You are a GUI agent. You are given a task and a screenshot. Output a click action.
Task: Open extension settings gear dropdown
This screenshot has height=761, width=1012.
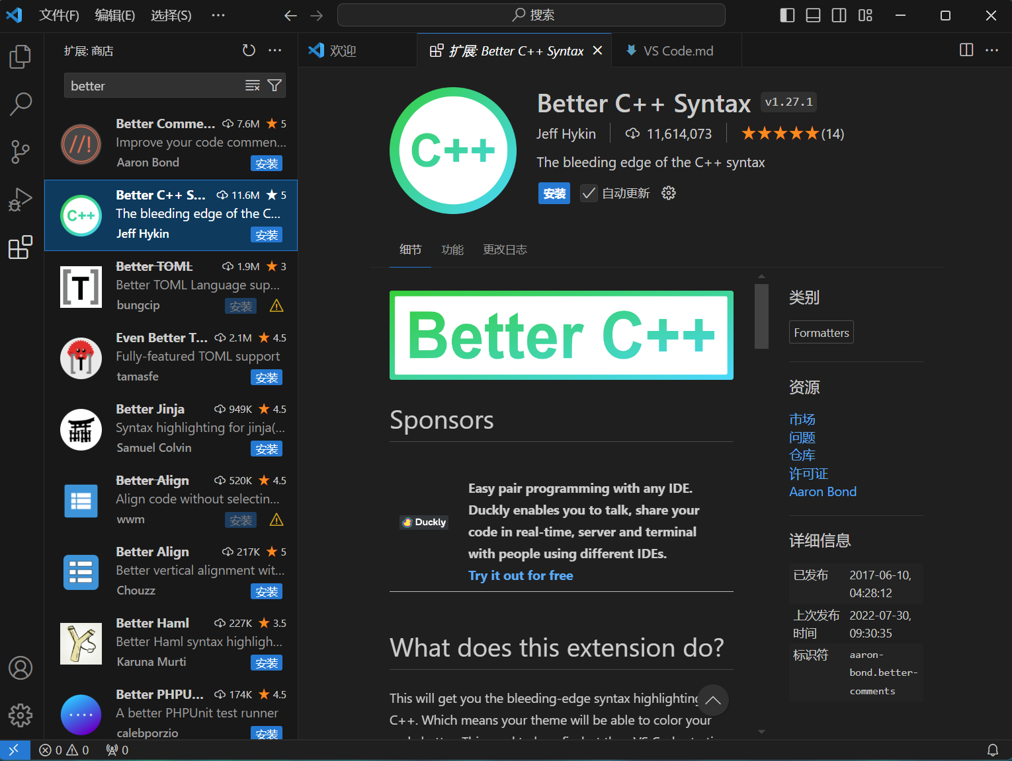(669, 193)
